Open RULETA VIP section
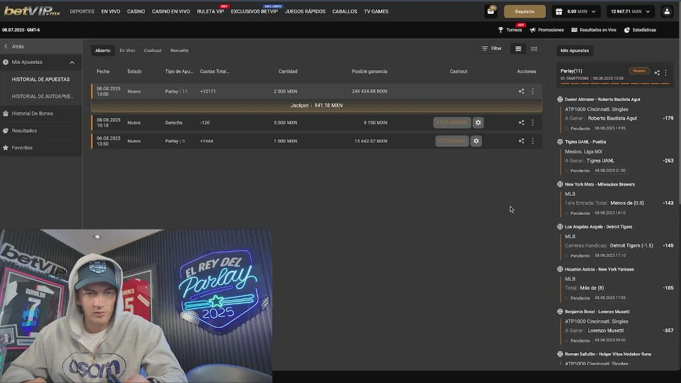 click(x=210, y=11)
